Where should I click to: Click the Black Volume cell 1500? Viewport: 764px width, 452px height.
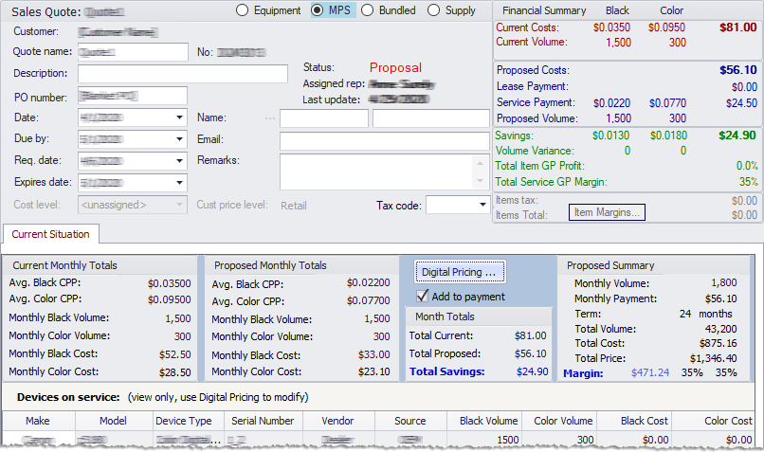pos(508,440)
